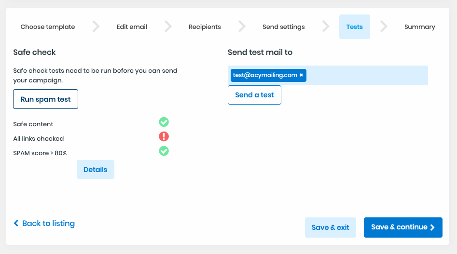Click the chevron after Edit email step

[168, 27]
